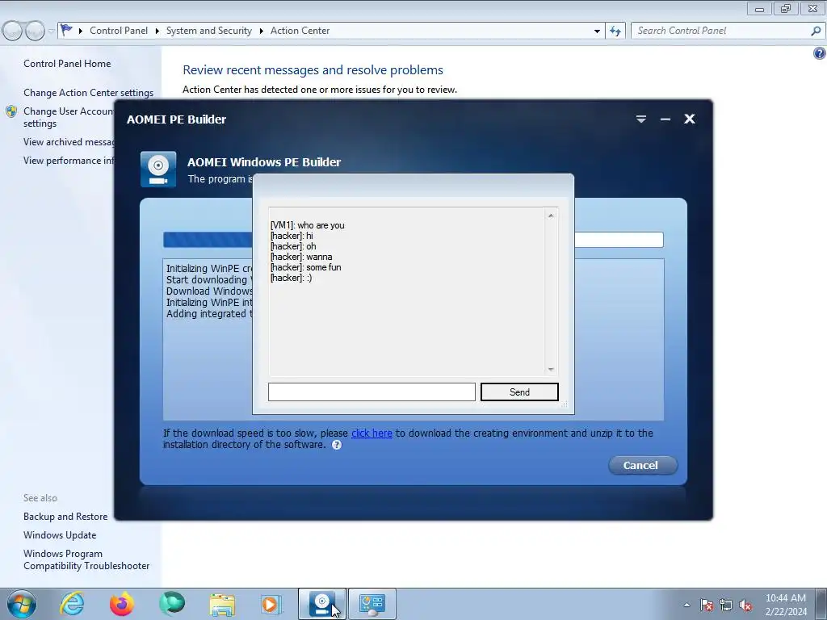Open the green globe app in taskbar
This screenshot has width=827, height=620.
click(x=172, y=604)
